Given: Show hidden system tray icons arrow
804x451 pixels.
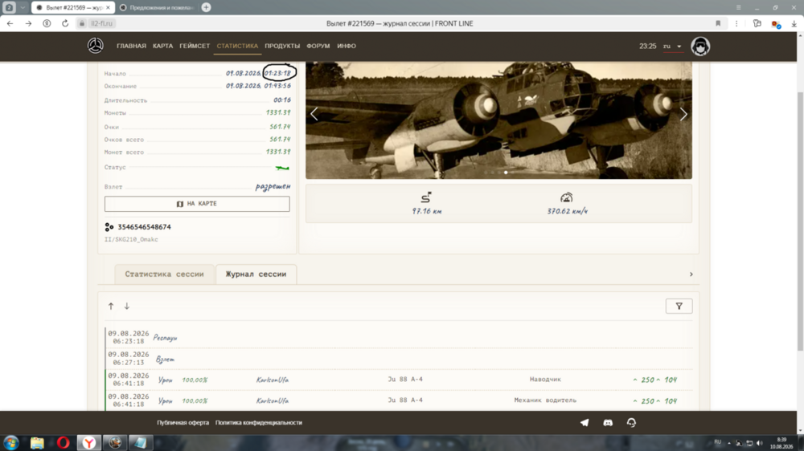Looking at the screenshot, I should [728, 443].
